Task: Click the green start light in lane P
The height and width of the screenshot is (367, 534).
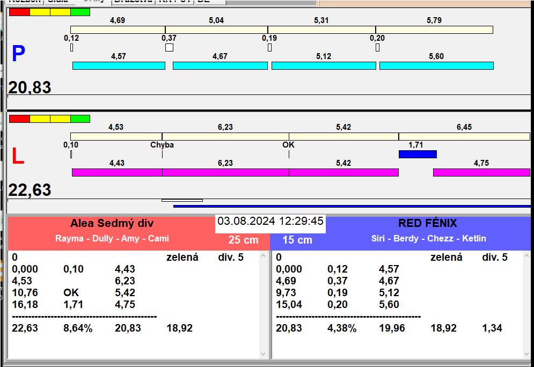Action: [x=81, y=12]
